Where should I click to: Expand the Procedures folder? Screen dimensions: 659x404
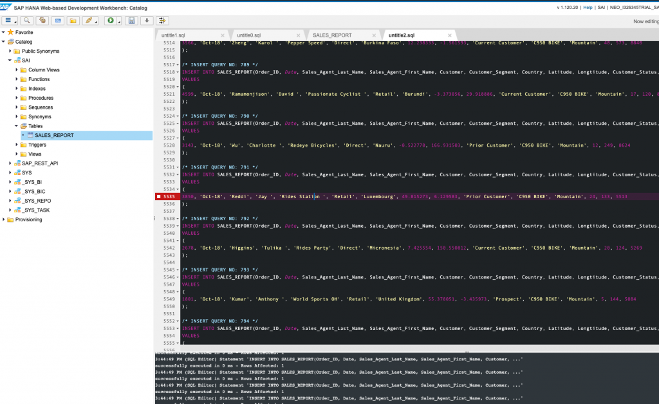17,98
